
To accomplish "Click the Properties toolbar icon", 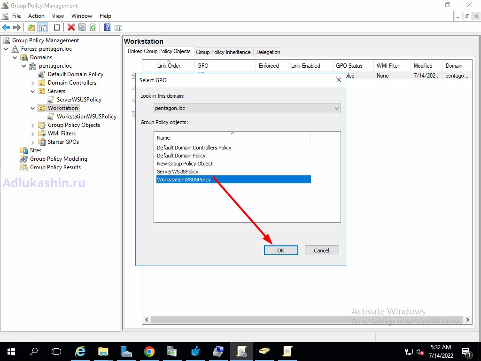I will tap(82, 27).
